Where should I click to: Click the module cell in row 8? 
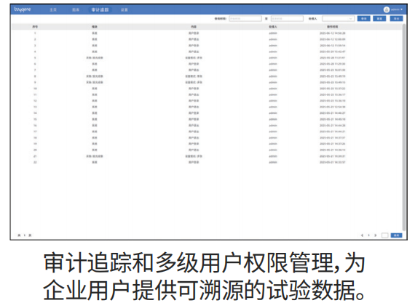point(95,76)
